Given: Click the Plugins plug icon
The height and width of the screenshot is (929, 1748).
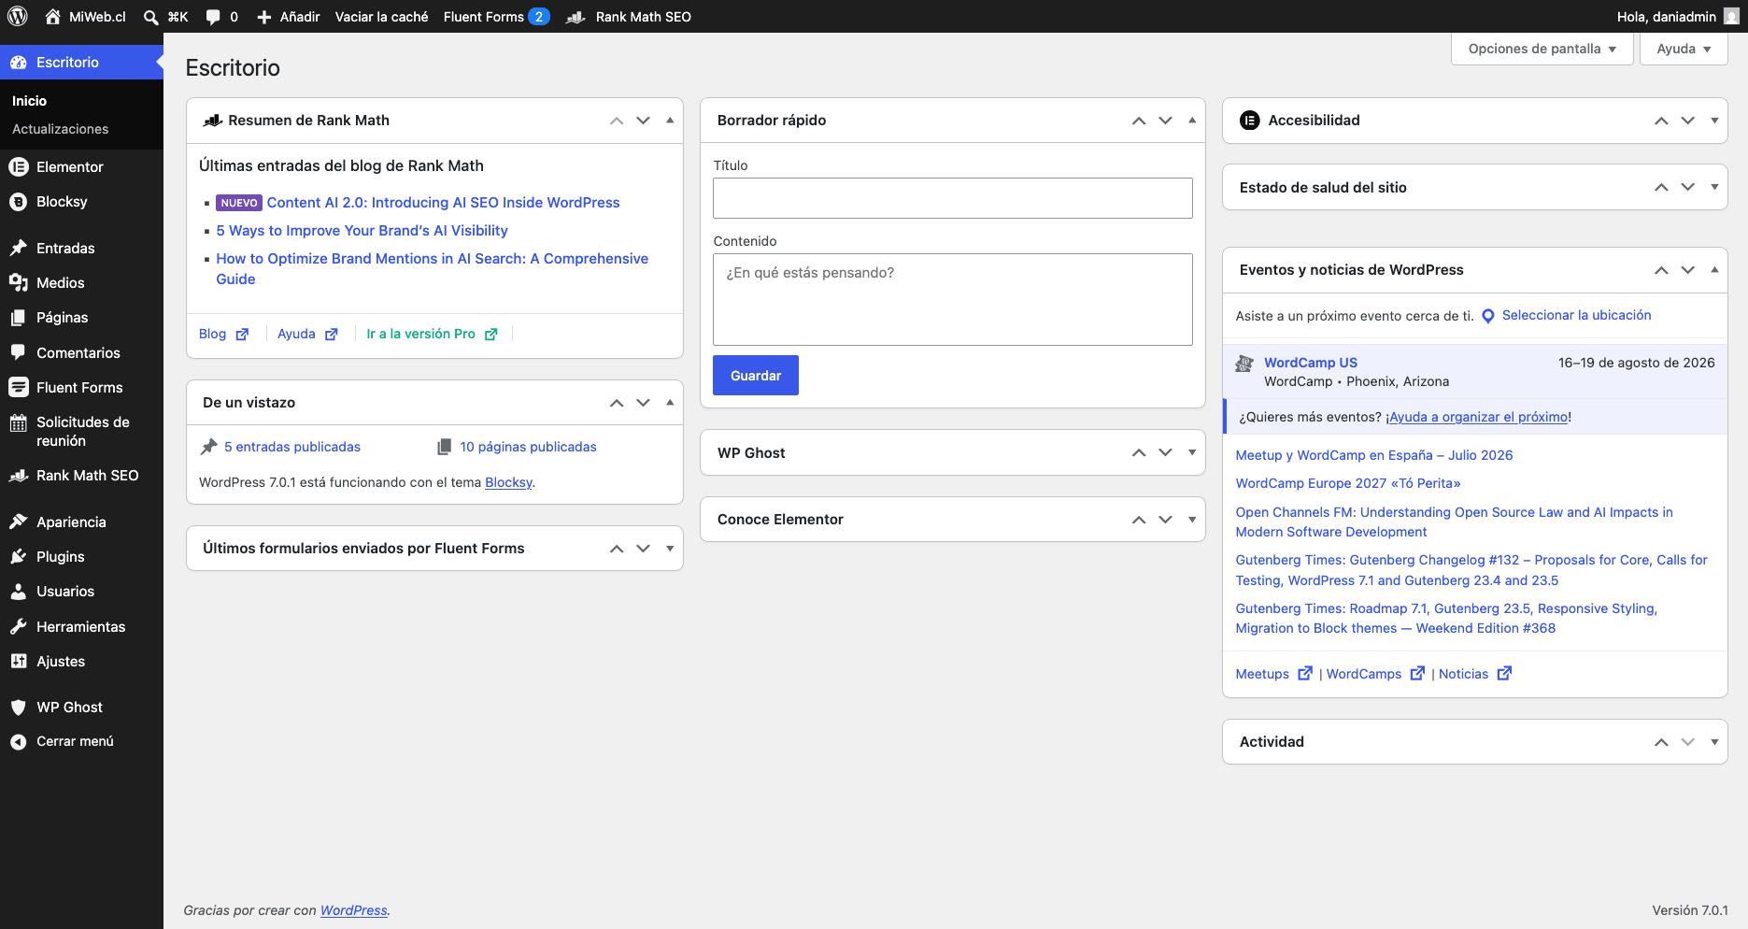Looking at the screenshot, I should point(18,556).
